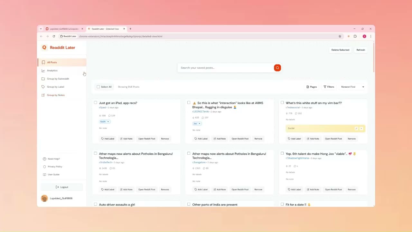The height and width of the screenshot is (232, 412).
Task: Focus the Search your saved posts field
Action: (226, 68)
